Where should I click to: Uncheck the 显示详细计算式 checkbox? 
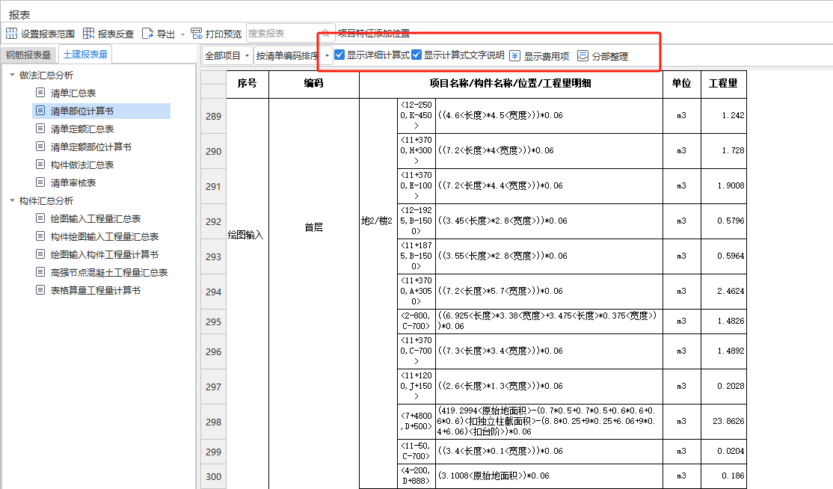(x=339, y=55)
